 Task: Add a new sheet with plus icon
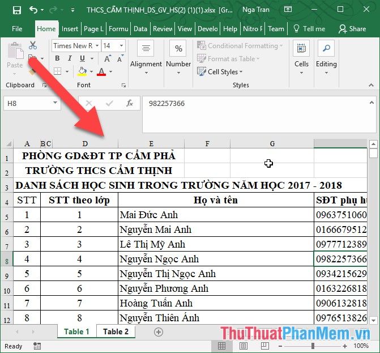pyautogui.click(x=159, y=332)
